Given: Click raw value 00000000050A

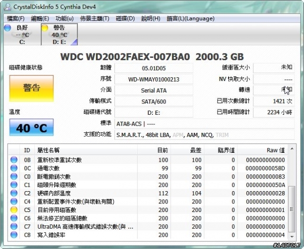Looking at the screenshot, I should click(x=265, y=185).
